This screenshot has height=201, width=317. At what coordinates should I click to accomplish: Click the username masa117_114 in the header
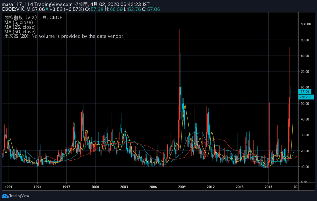point(17,4)
